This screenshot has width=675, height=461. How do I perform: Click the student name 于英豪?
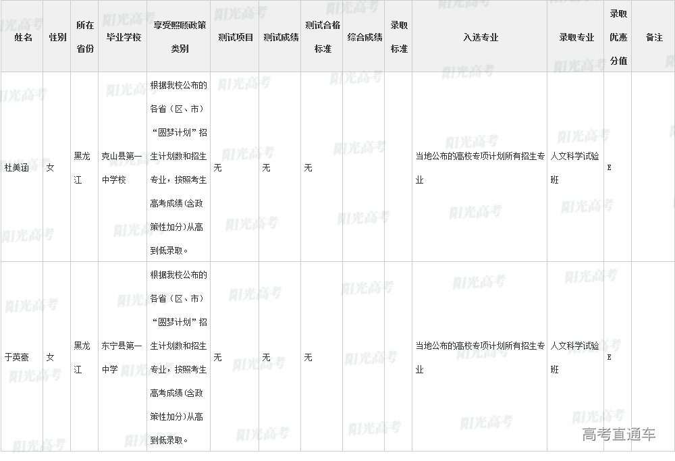(18, 357)
